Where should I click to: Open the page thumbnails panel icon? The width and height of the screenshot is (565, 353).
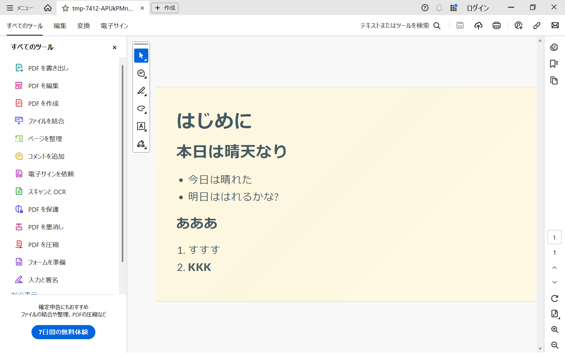coord(554,81)
